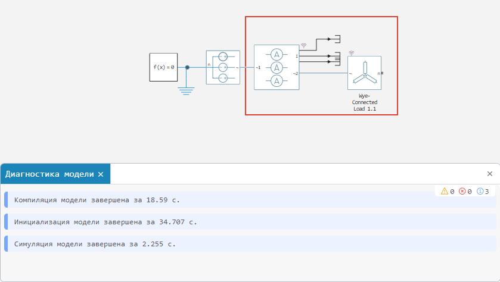Filter diagnostics by errors count
Image resolution: width=500 pixels, height=282 pixels.
coord(465,192)
